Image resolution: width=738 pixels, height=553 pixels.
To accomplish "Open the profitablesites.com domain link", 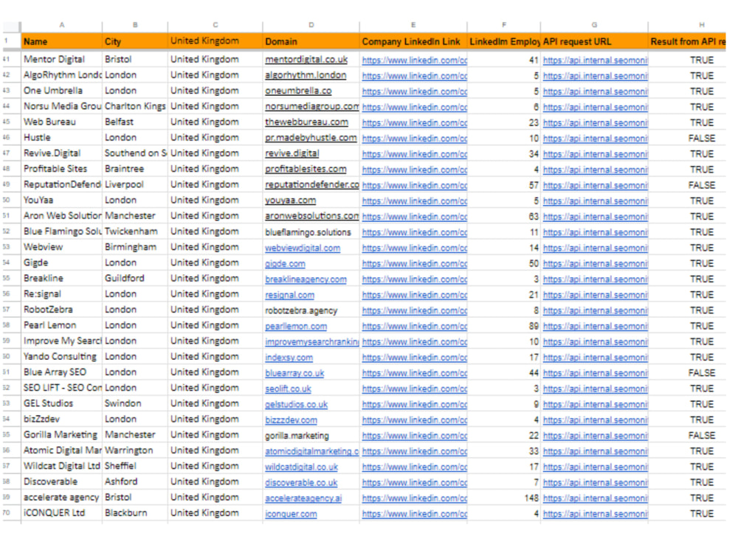I will click(x=306, y=169).
